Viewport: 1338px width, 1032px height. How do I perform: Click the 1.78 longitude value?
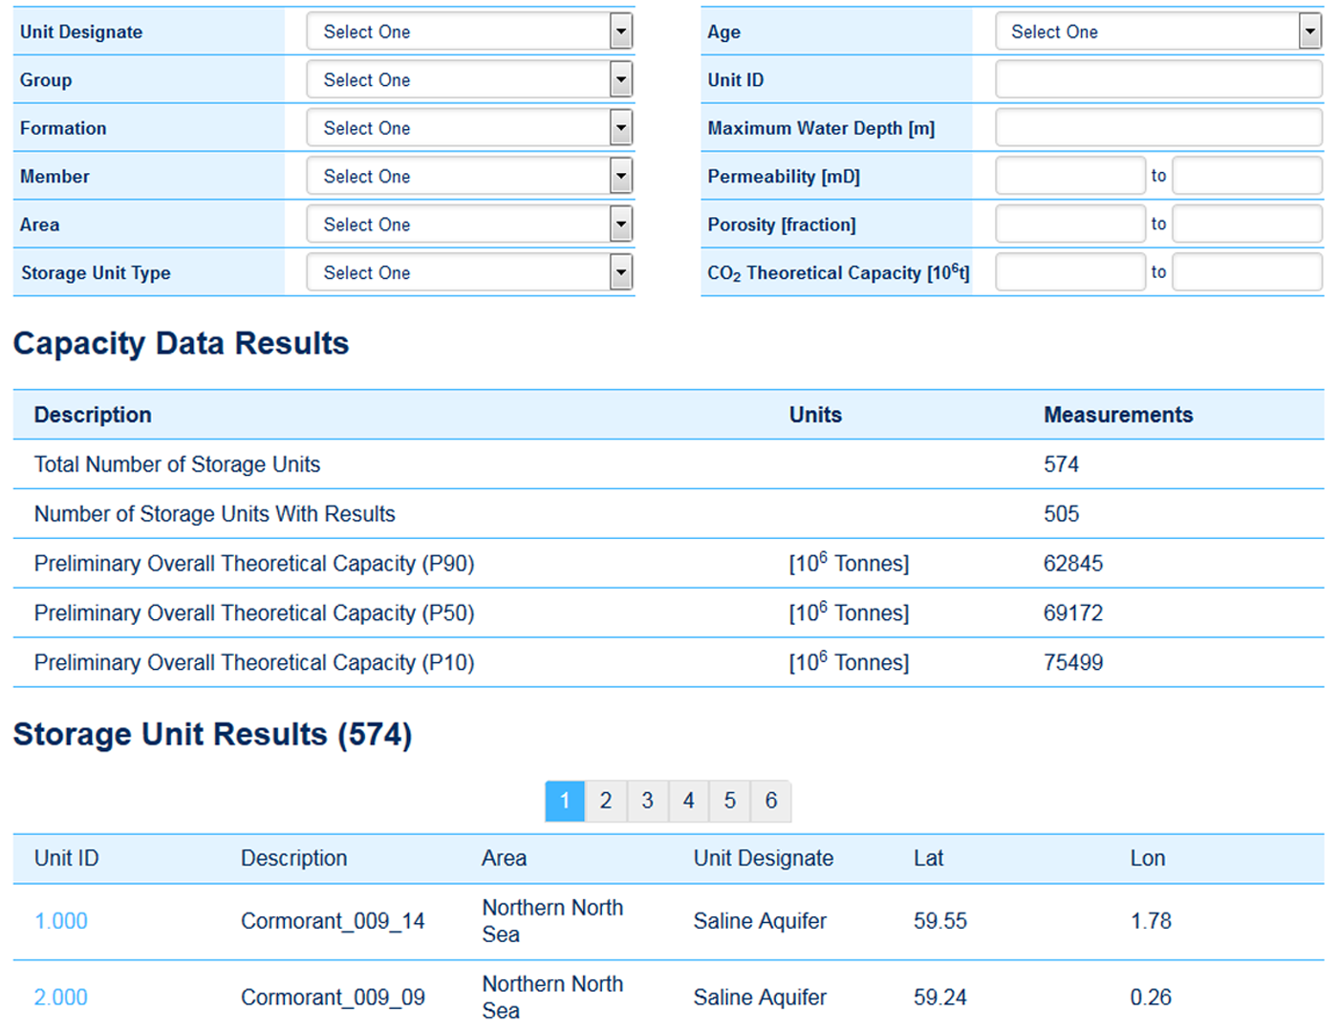pos(1151,921)
